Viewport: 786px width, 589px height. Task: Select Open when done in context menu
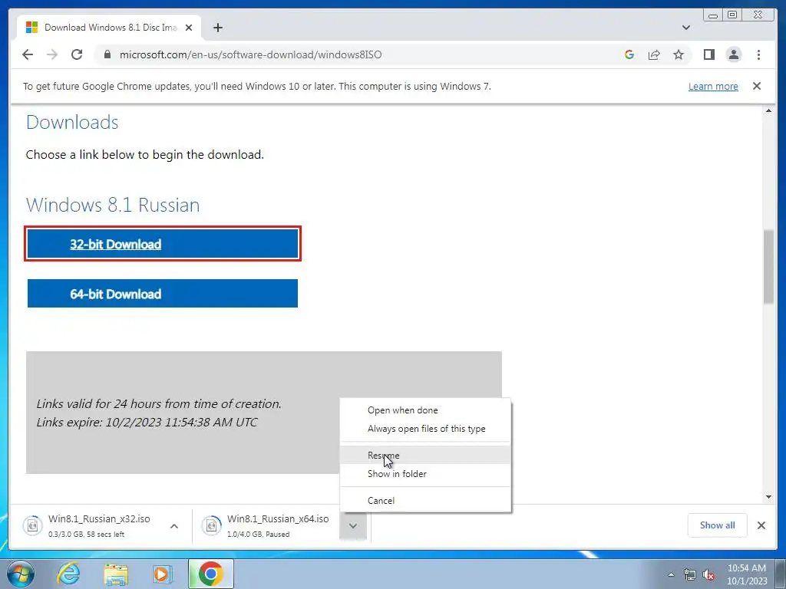click(425, 410)
